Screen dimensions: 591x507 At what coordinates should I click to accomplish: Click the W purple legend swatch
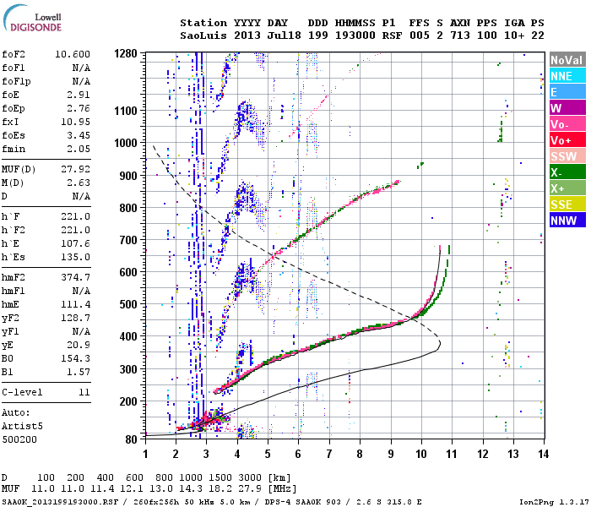(x=567, y=108)
